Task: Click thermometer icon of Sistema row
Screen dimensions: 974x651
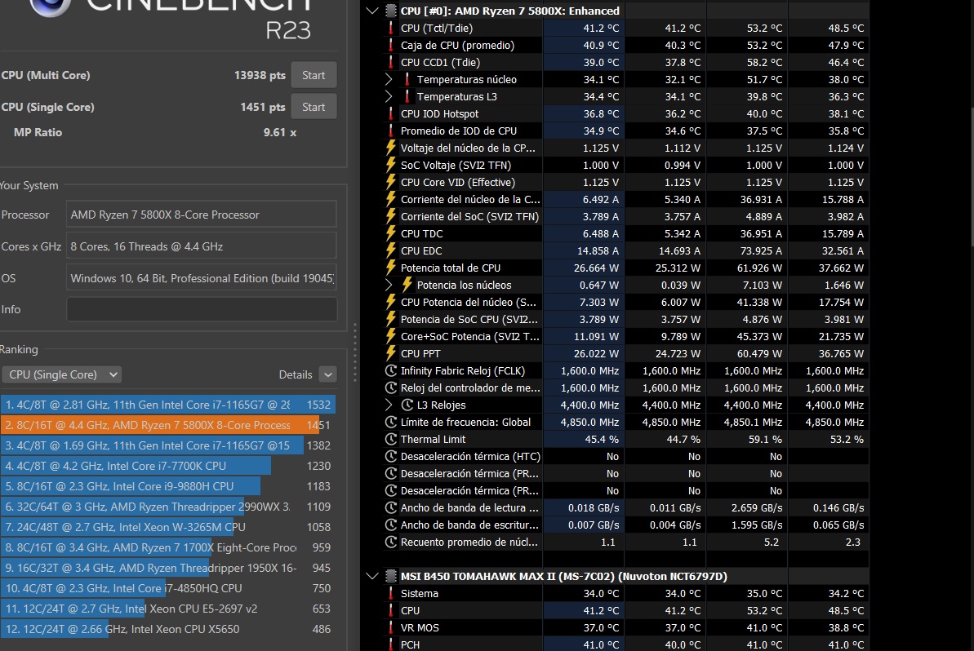Action: [x=391, y=593]
